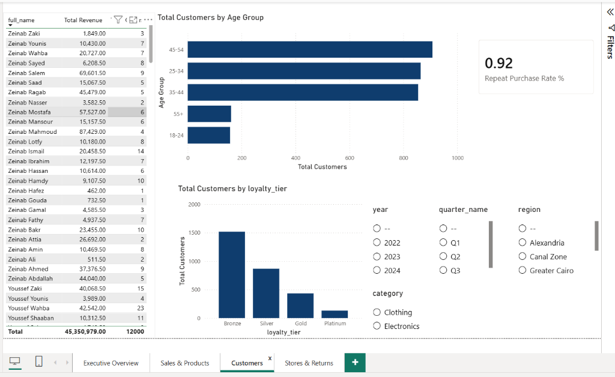This screenshot has height=377, width=615.
Task: Click the 18-24 age group bar
Action: click(209, 135)
